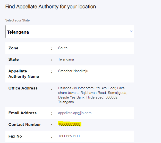Viewport: 161px width, 143px height.
Task: Click the fax number 18008891211
Action: click(69, 136)
